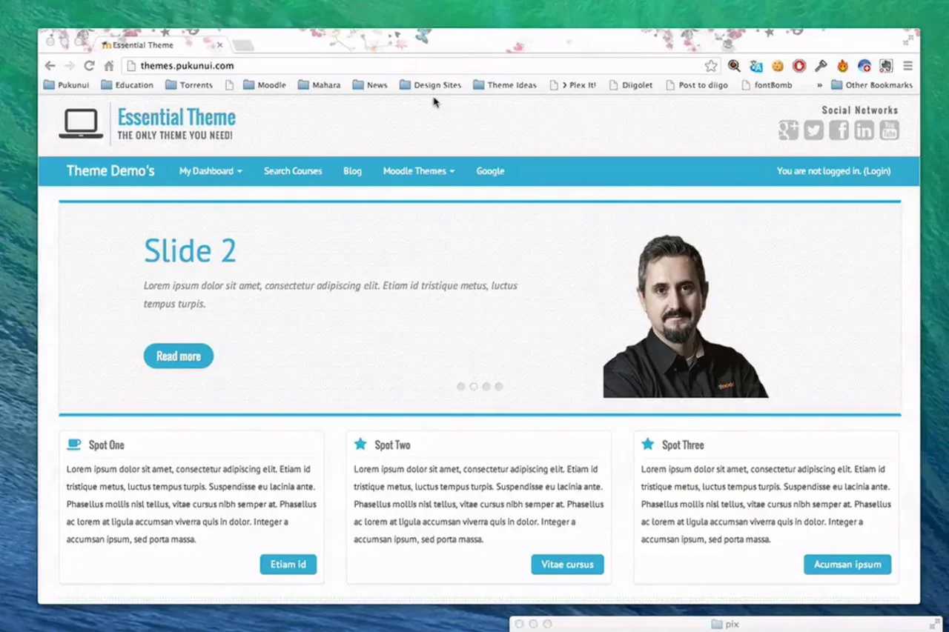Expand the Moodle Themes dropdown

419,171
